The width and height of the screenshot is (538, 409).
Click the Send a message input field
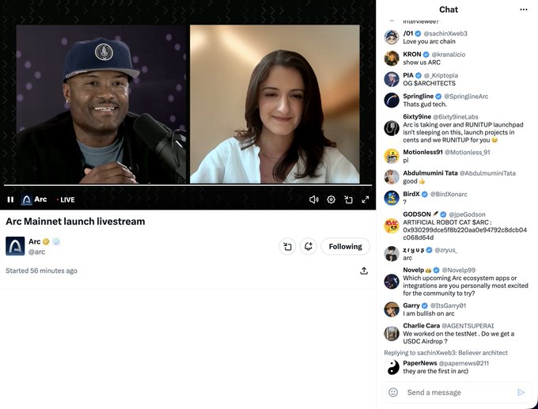(x=457, y=392)
